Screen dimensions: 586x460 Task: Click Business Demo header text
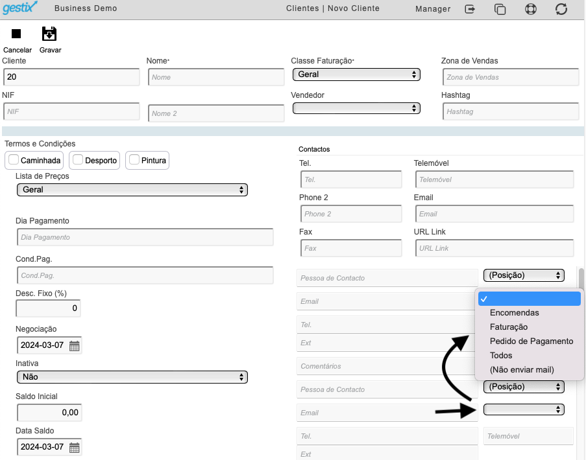click(86, 8)
